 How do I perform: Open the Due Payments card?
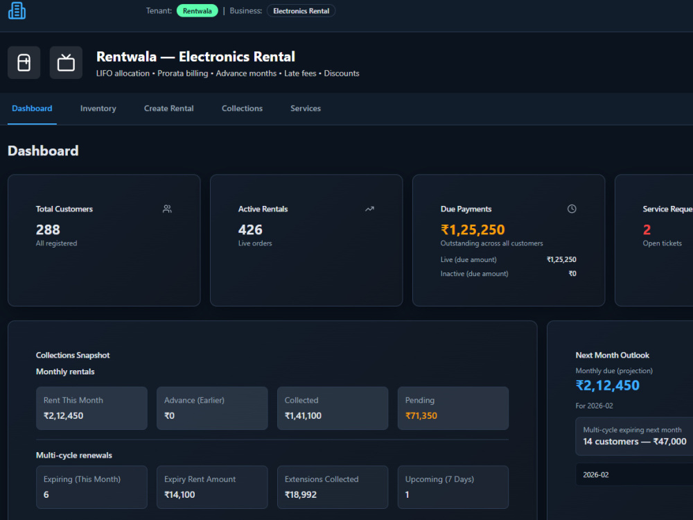click(x=508, y=240)
